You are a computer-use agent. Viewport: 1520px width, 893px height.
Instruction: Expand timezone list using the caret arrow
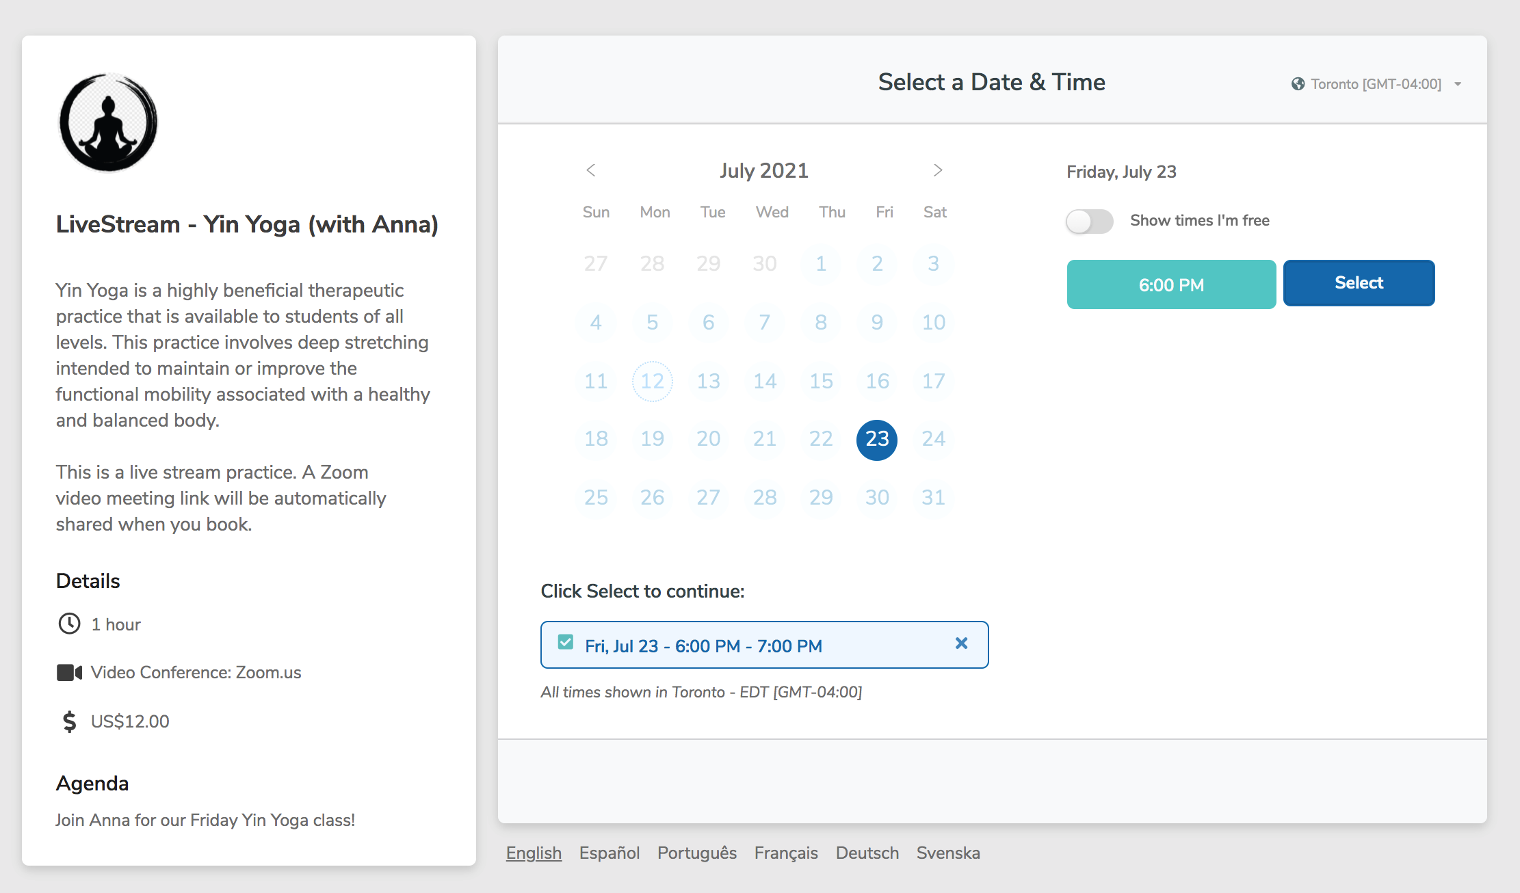tap(1458, 84)
